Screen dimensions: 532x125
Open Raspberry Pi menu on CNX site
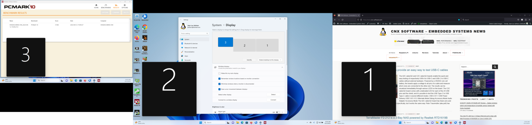tap(404, 53)
